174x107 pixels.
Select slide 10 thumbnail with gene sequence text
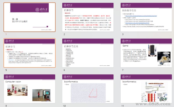point(88,89)
